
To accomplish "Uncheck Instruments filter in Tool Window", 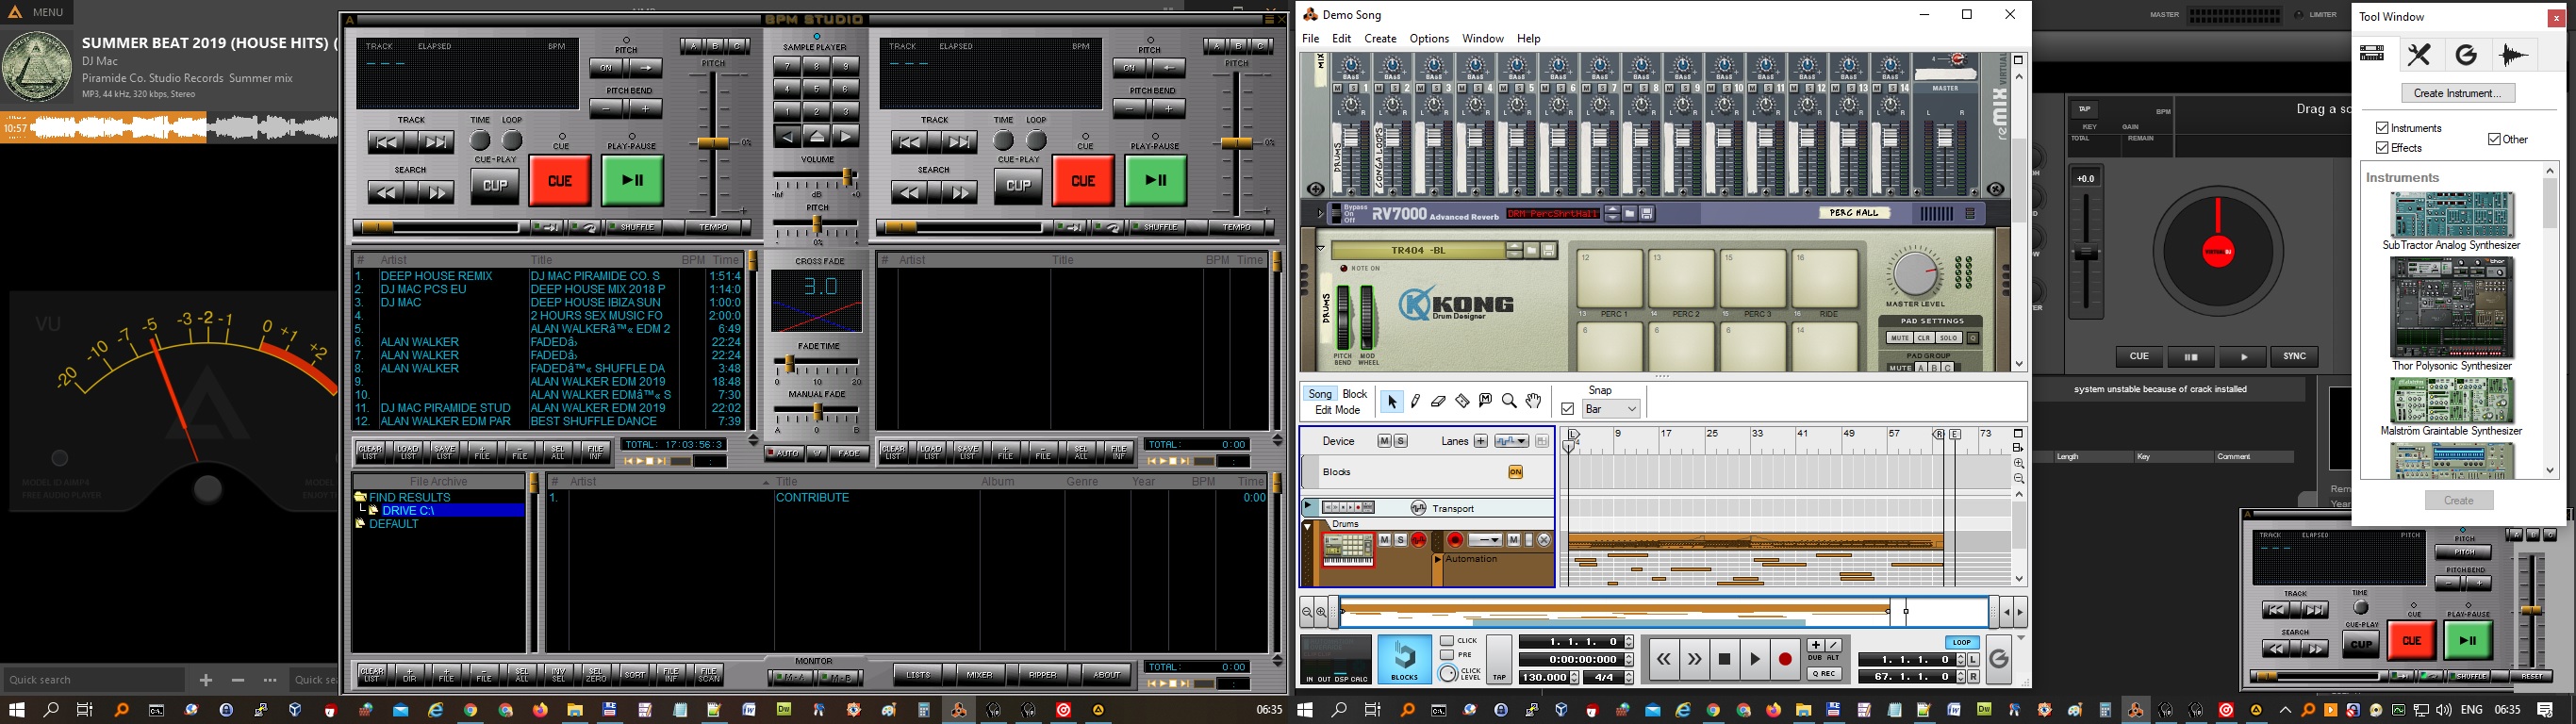I will point(2382,128).
